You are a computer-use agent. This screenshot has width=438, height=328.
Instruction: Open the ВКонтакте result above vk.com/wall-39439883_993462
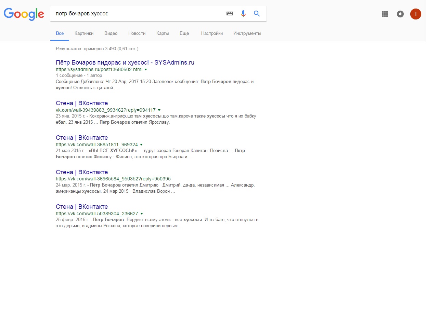pos(82,103)
